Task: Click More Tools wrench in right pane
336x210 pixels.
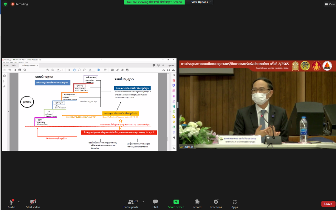Action: [x=174, y=137]
